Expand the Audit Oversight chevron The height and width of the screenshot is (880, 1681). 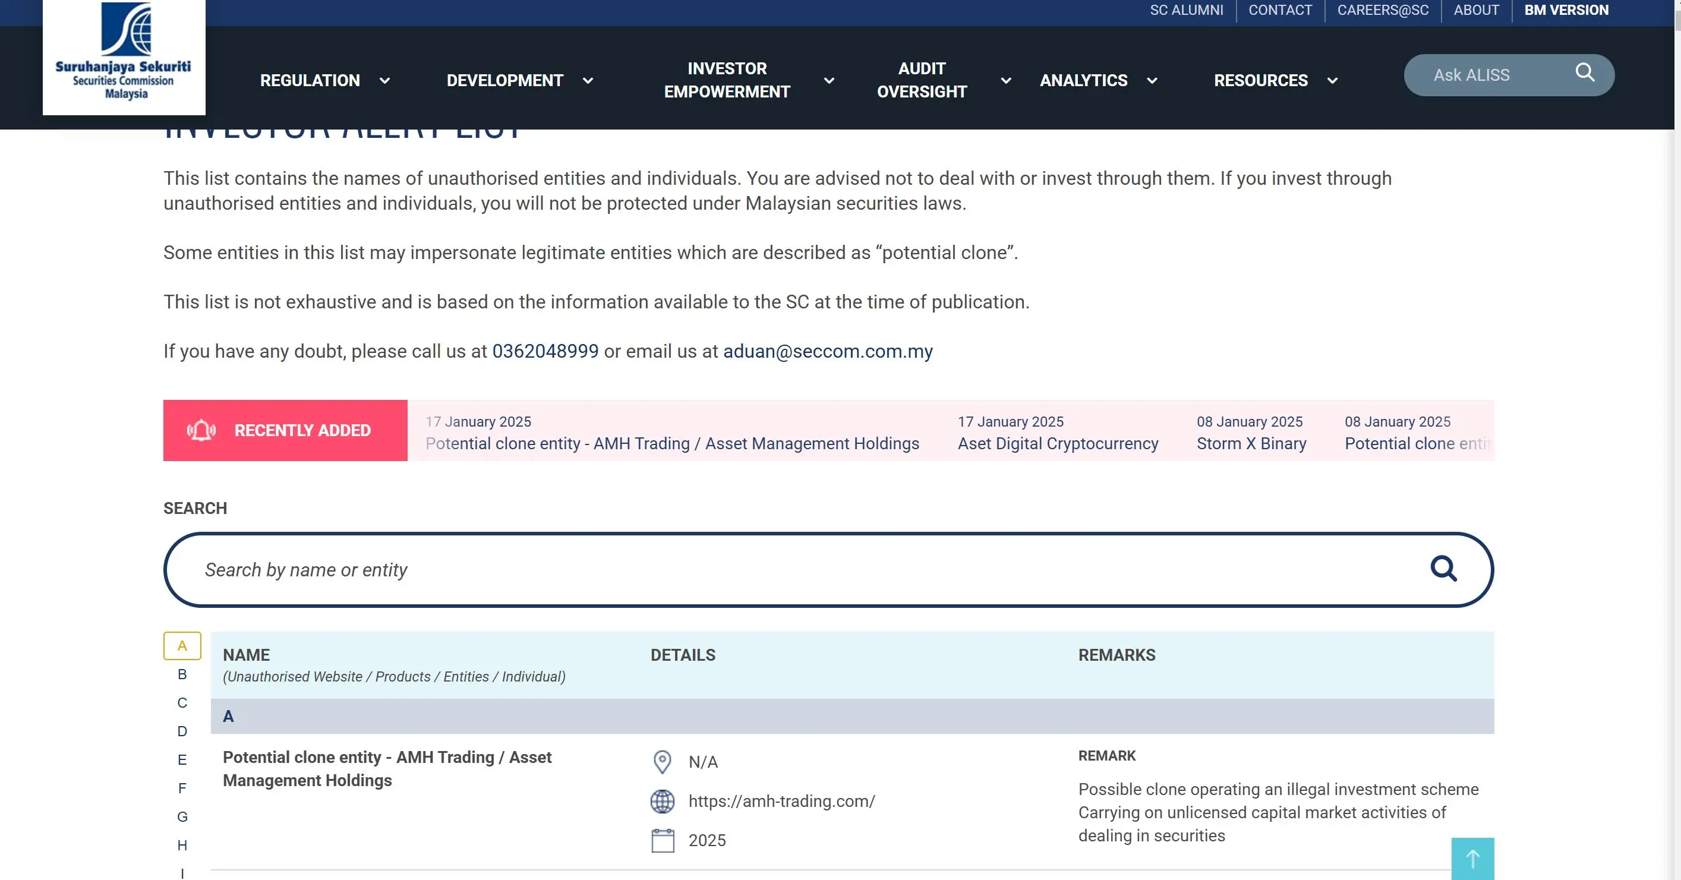[1006, 81]
